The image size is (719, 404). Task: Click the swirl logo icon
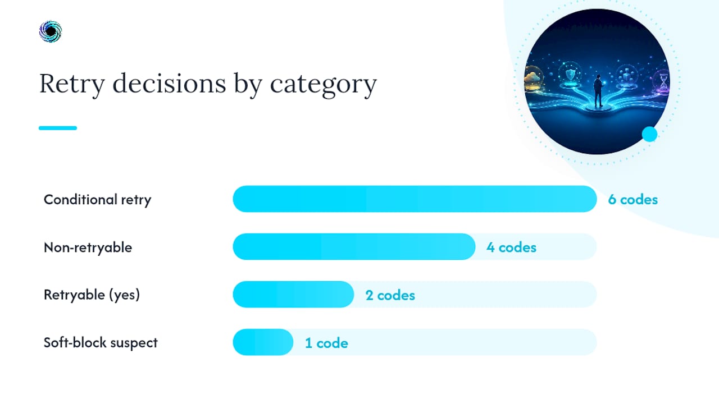pos(51,32)
